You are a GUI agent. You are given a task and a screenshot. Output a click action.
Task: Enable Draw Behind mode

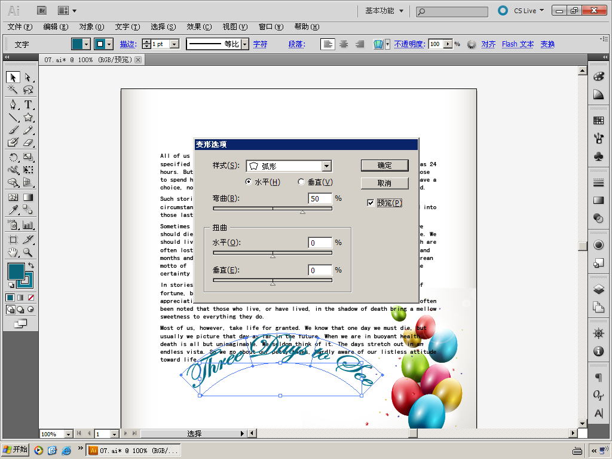20,310
